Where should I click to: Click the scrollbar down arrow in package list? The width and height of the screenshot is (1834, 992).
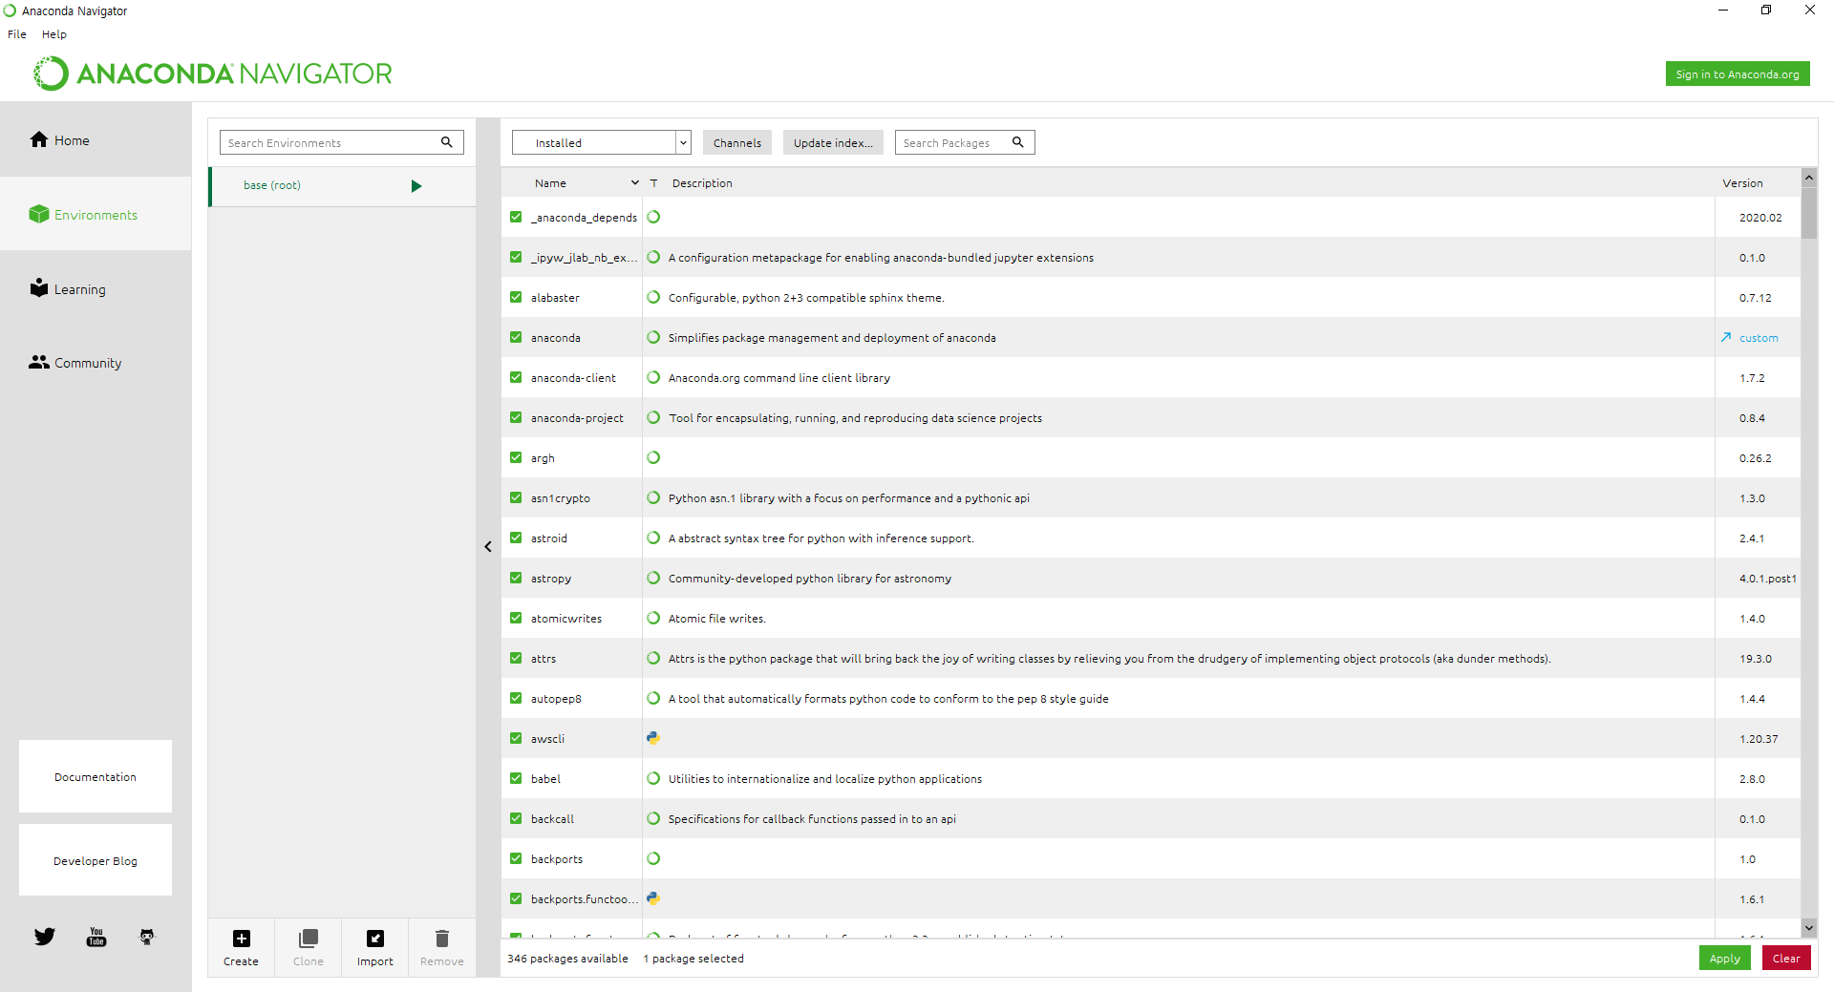click(x=1808, y=927)
